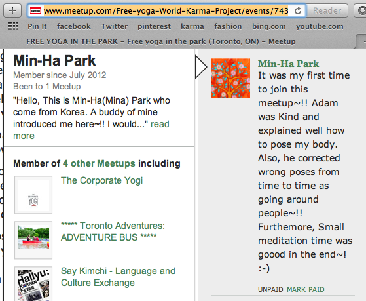Click MARK PAID under the comment
The height and width of the screenshot is (301, 366).
(x=306, y=289)
